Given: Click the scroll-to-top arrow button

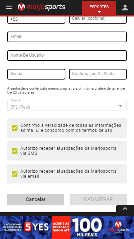Looking at the screenshot, I should [x=125, y=209].
